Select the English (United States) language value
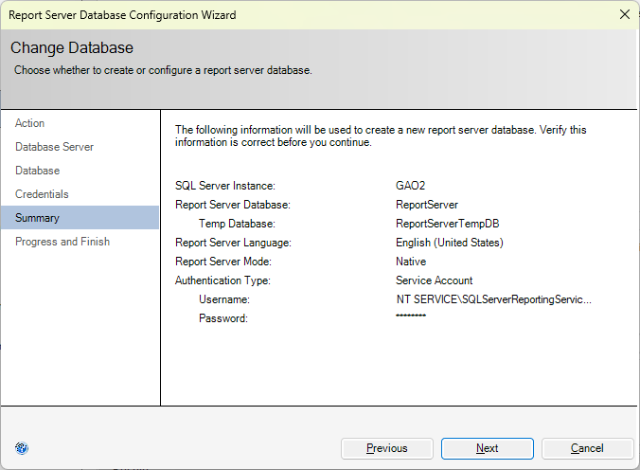 coord(450,243)
